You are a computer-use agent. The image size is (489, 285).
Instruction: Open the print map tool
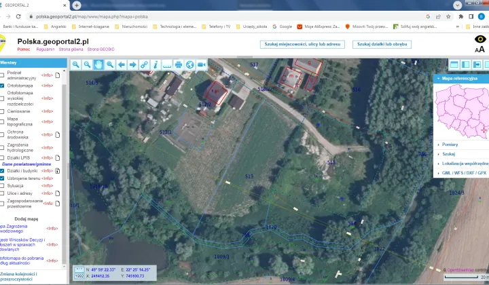pos(178,64)
